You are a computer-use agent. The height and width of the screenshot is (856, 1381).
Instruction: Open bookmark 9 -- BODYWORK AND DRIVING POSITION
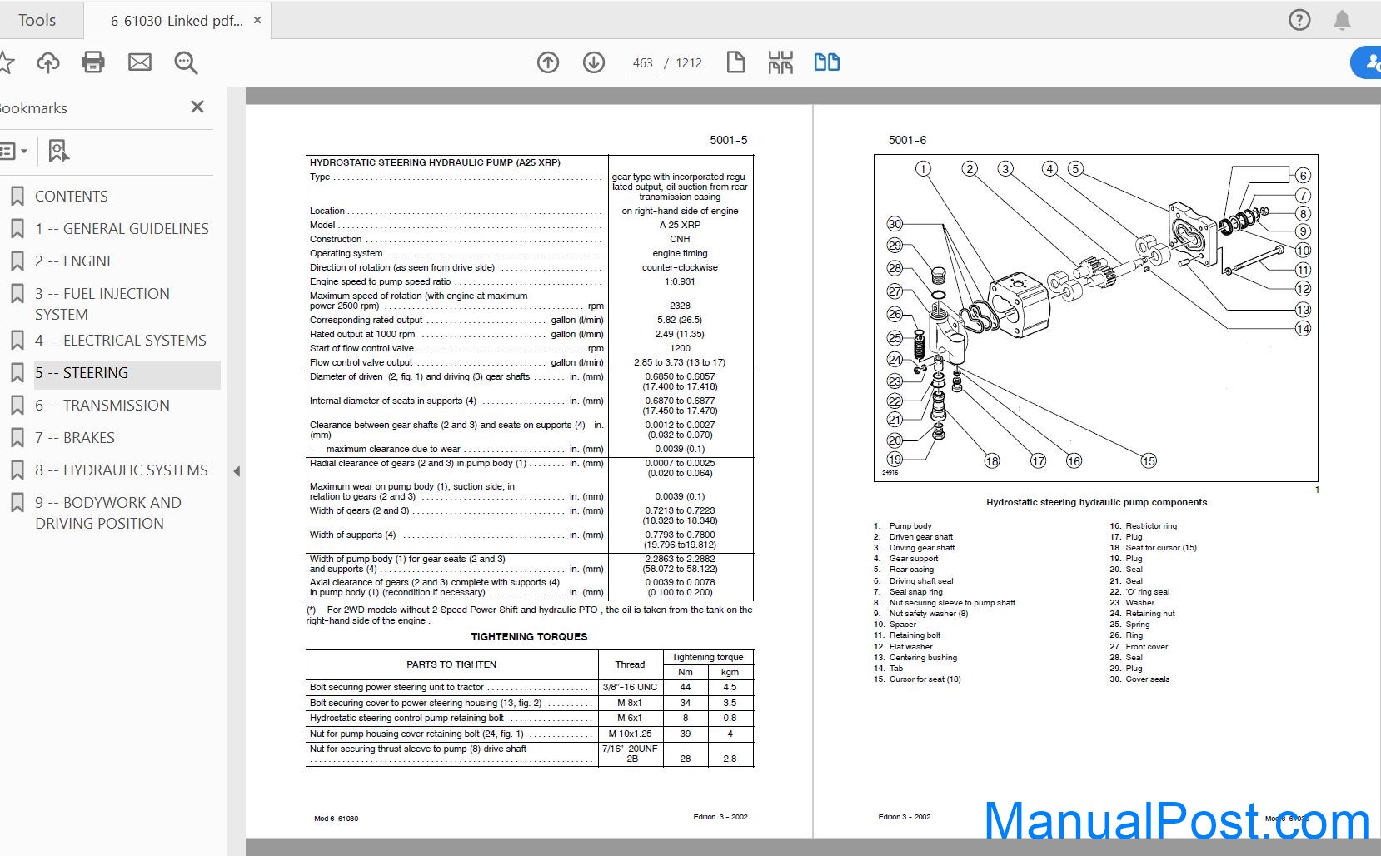click(108, 513)
